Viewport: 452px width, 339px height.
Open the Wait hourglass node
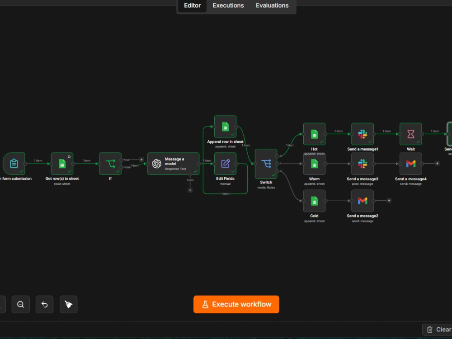(410, 134)
